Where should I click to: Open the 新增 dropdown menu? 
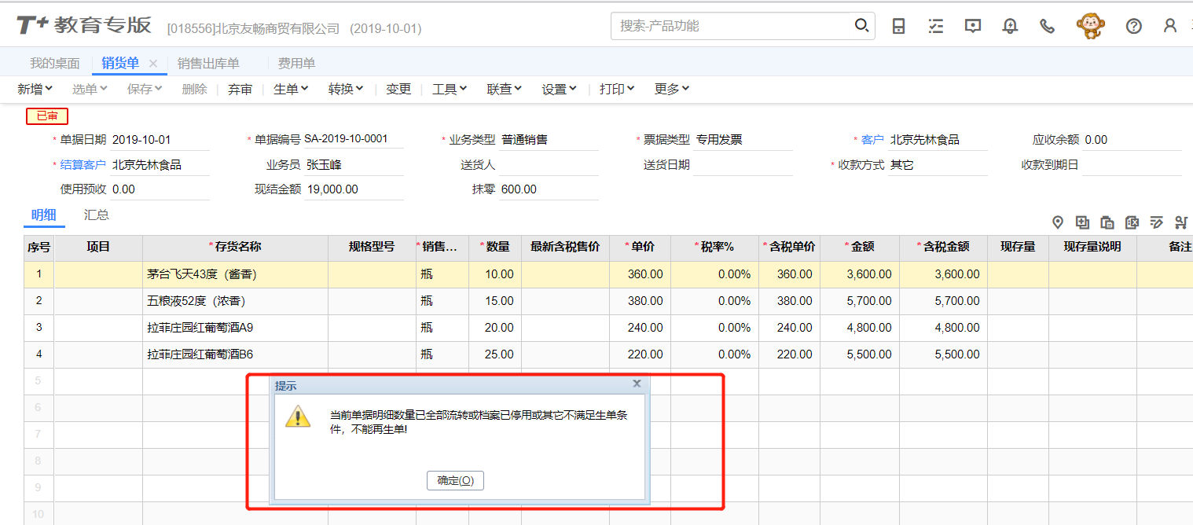tap(35, 90)
